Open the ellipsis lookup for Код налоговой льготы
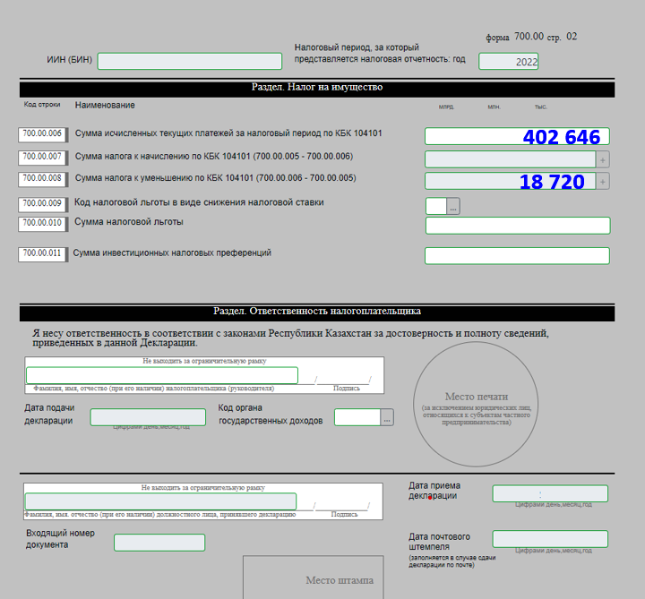Viewport: 645px width, 599px height. (453, 206)
